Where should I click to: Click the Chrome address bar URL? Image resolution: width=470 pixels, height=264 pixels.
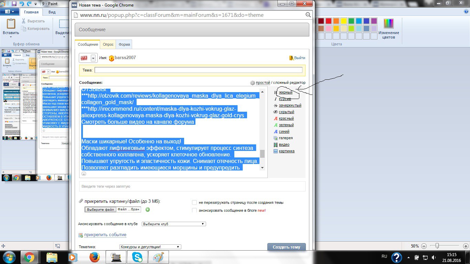[172, 15]
